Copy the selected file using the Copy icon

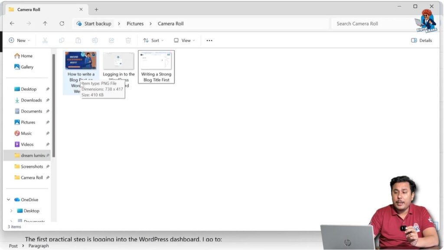(61, 40)
